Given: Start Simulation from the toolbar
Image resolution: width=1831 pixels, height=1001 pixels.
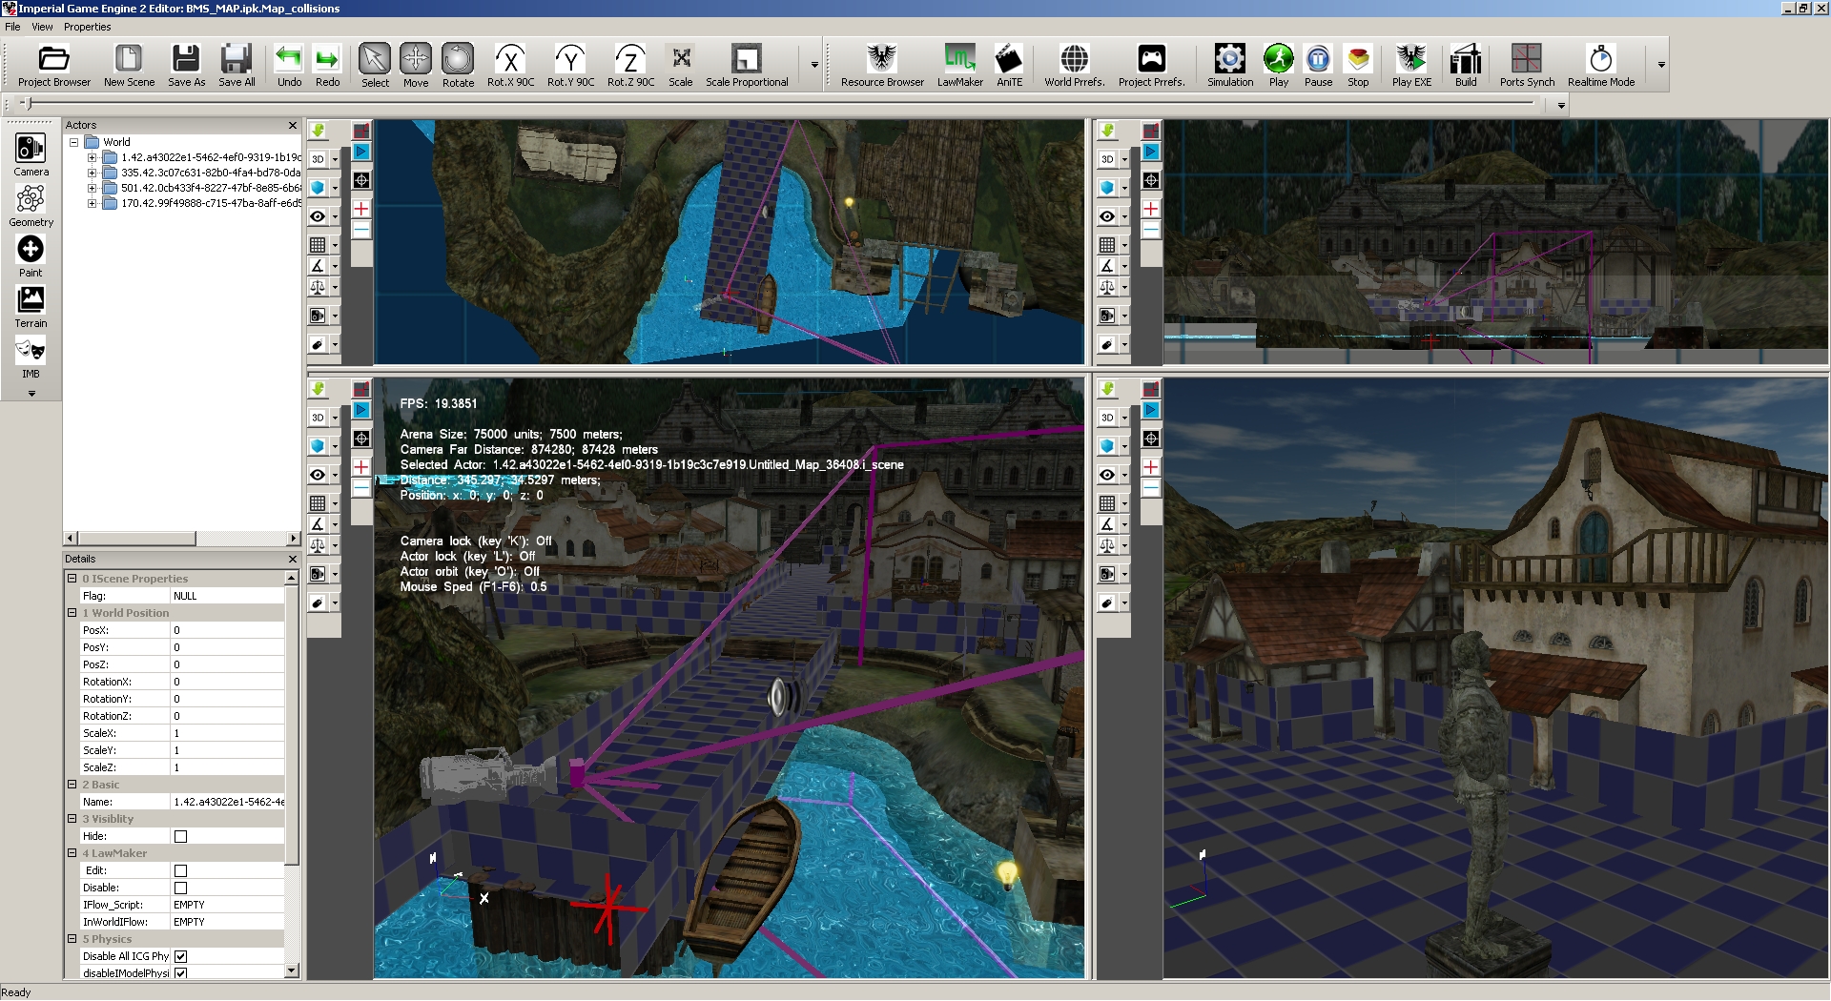Looking at the screenshot, I should coord(1230,65).
